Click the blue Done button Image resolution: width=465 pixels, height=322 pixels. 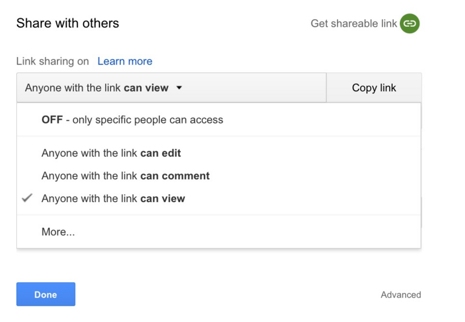click(x=46, y=294)
